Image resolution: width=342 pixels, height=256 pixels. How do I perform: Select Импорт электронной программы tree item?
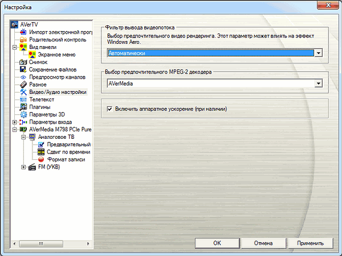tap(60, 32)
